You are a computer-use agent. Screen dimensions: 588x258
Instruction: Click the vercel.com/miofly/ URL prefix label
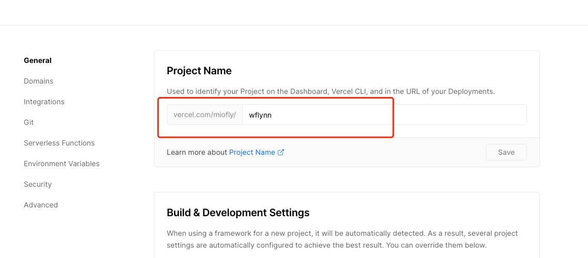click(x=205, y=115)
